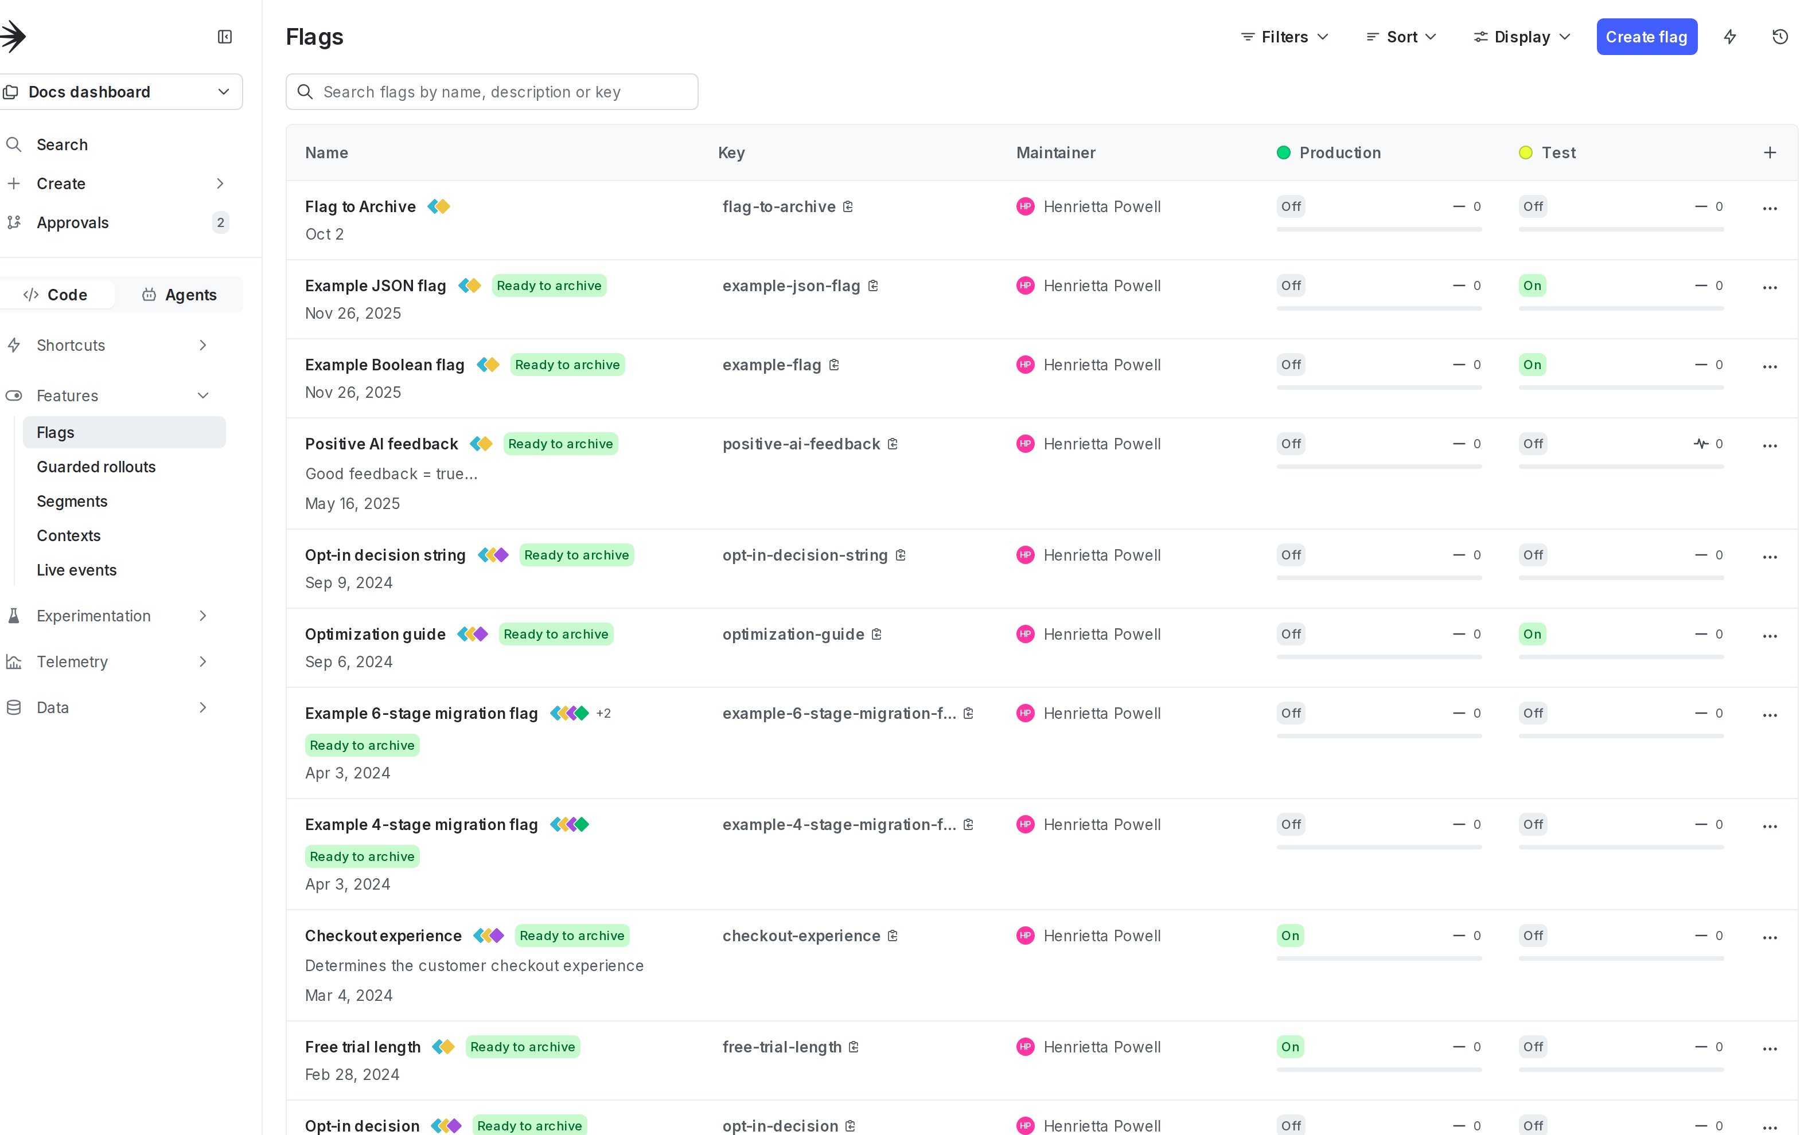This screenshot has height=1135, width=1808.
Task: Switch to the Agents tab
Action: pyautogui.click(x=179, y=295)
